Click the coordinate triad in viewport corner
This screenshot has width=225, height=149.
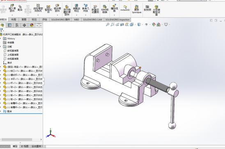click(x=51, y=133)
